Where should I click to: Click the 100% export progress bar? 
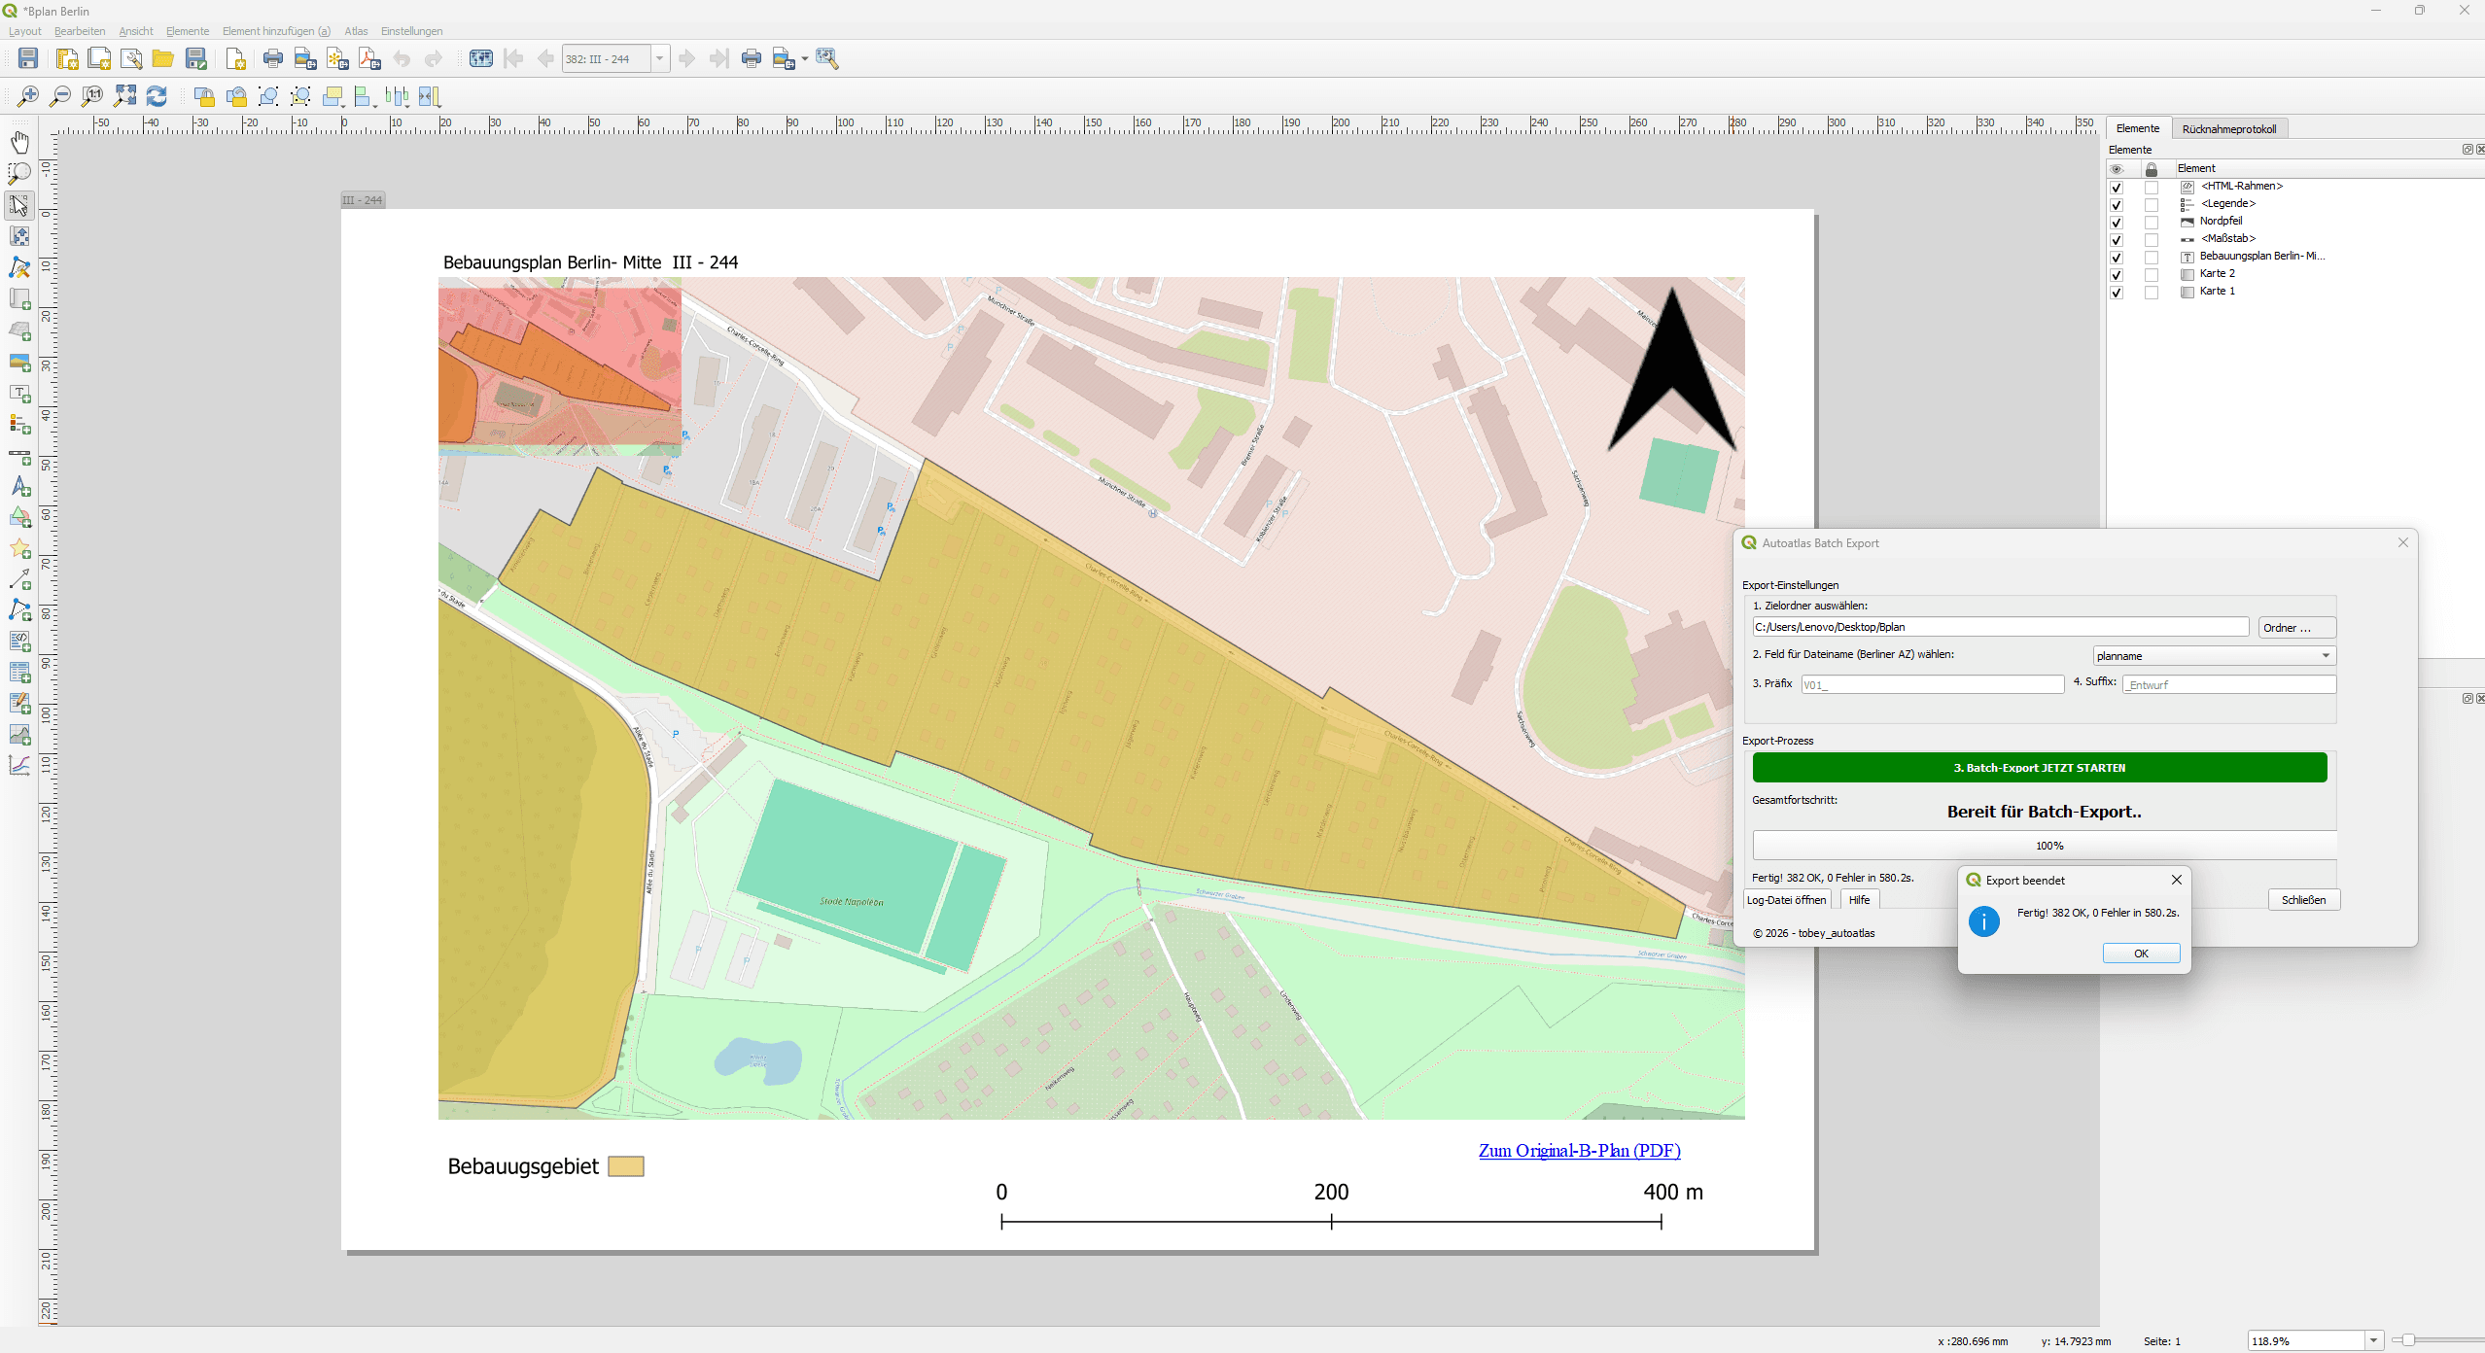[2045, 846]
